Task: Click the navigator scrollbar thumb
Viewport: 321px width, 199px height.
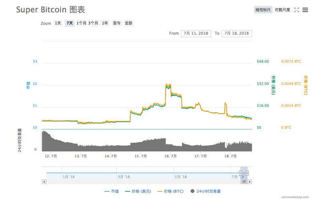Action: [244, 182]
